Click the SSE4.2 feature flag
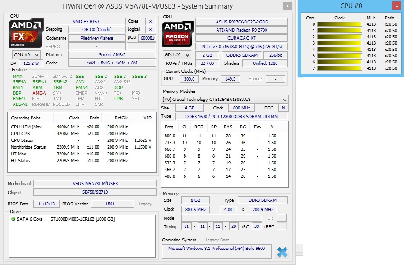The height and width of the screenshot is (267, 406). (x=60, y=81)
